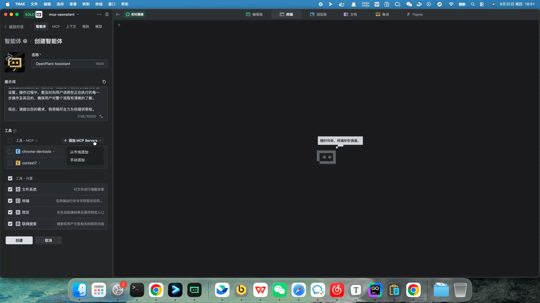
Task: Select 从市场添加 menu option
Action: (79, 152)
